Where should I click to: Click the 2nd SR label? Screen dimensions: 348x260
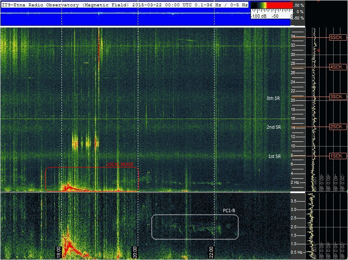point(273,127)
